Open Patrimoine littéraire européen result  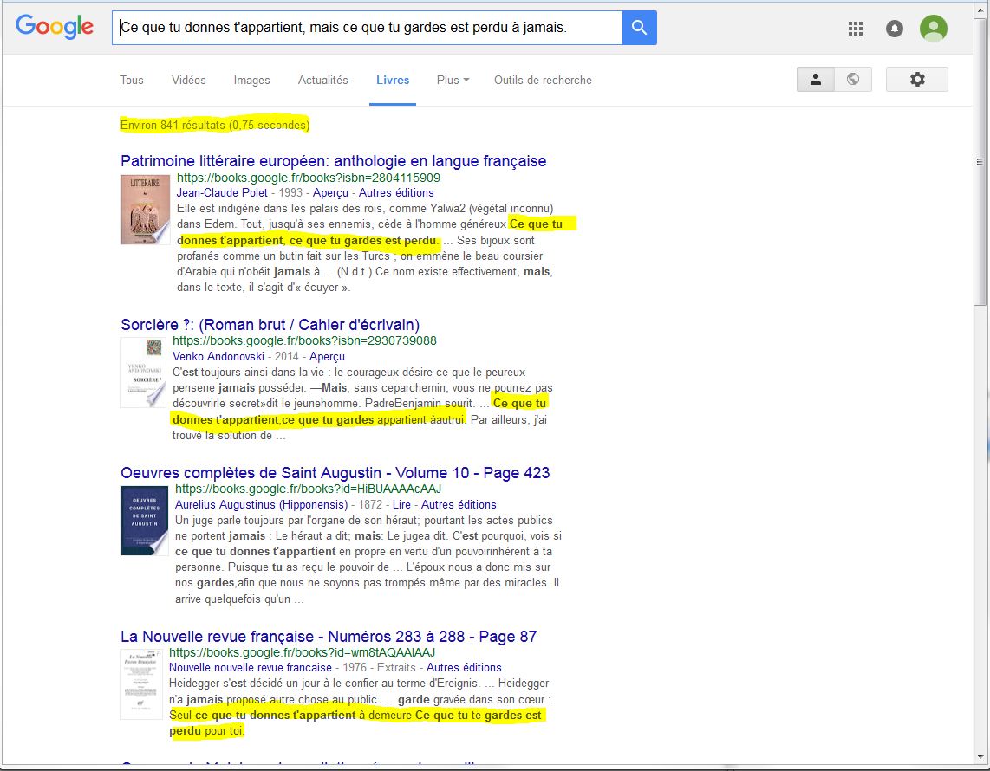333,161
